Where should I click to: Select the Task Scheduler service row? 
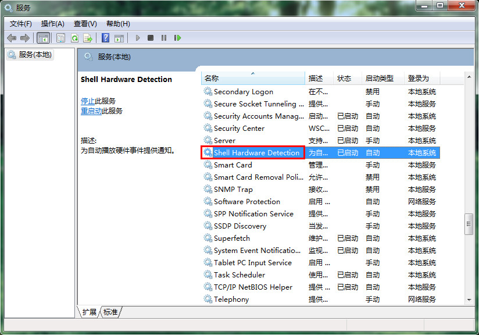[239, 275]
